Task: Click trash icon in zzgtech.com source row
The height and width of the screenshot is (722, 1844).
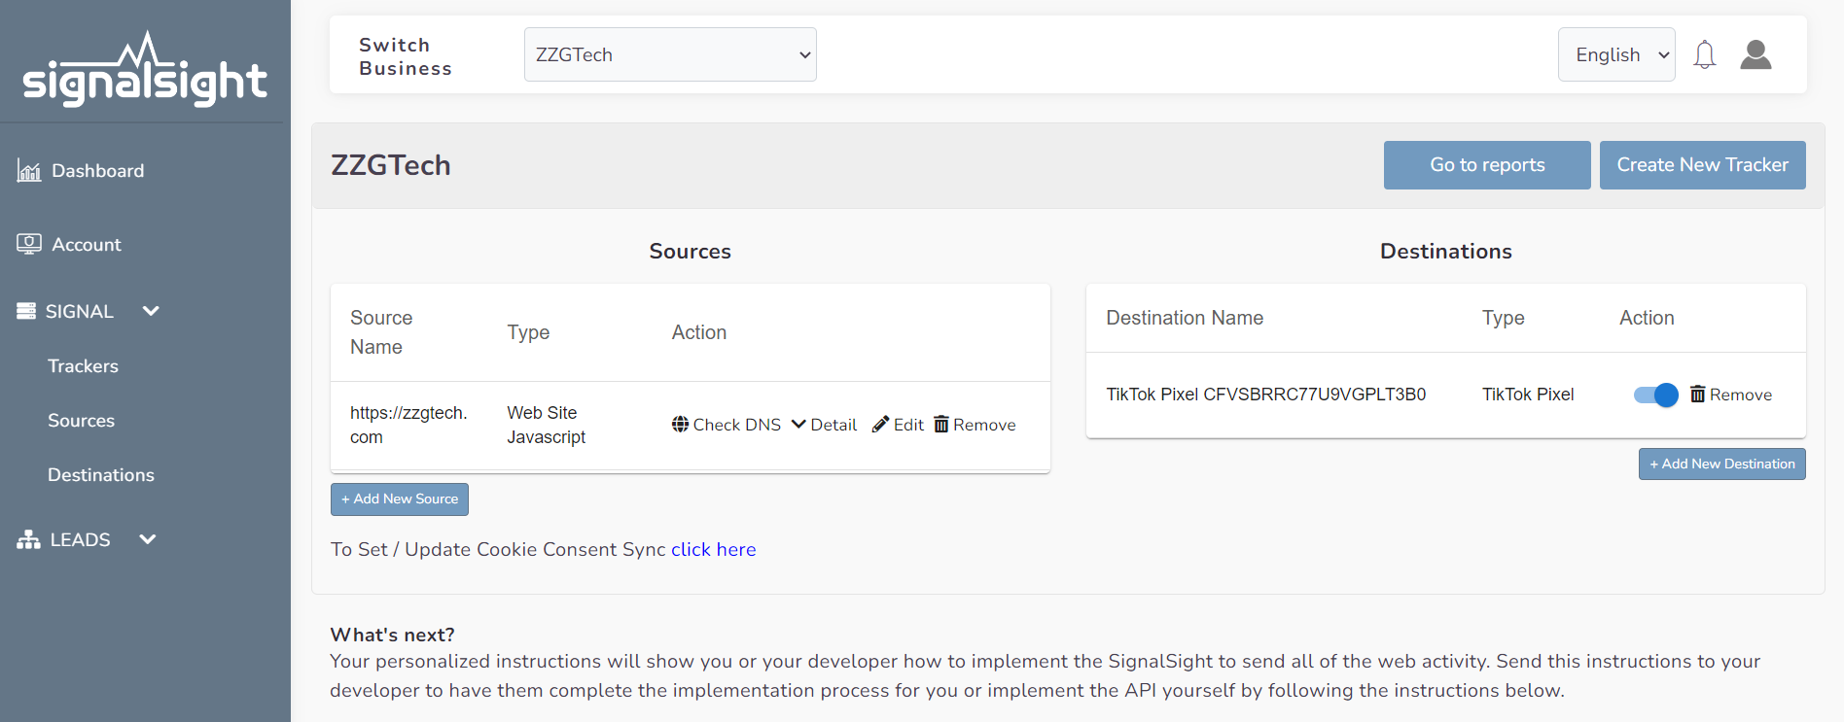Action: pyautogui.click(x=940, y=424)
